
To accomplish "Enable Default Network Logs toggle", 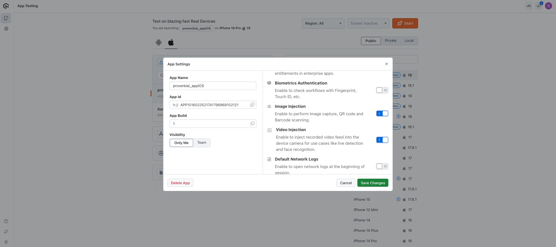I will pos(382,166).
